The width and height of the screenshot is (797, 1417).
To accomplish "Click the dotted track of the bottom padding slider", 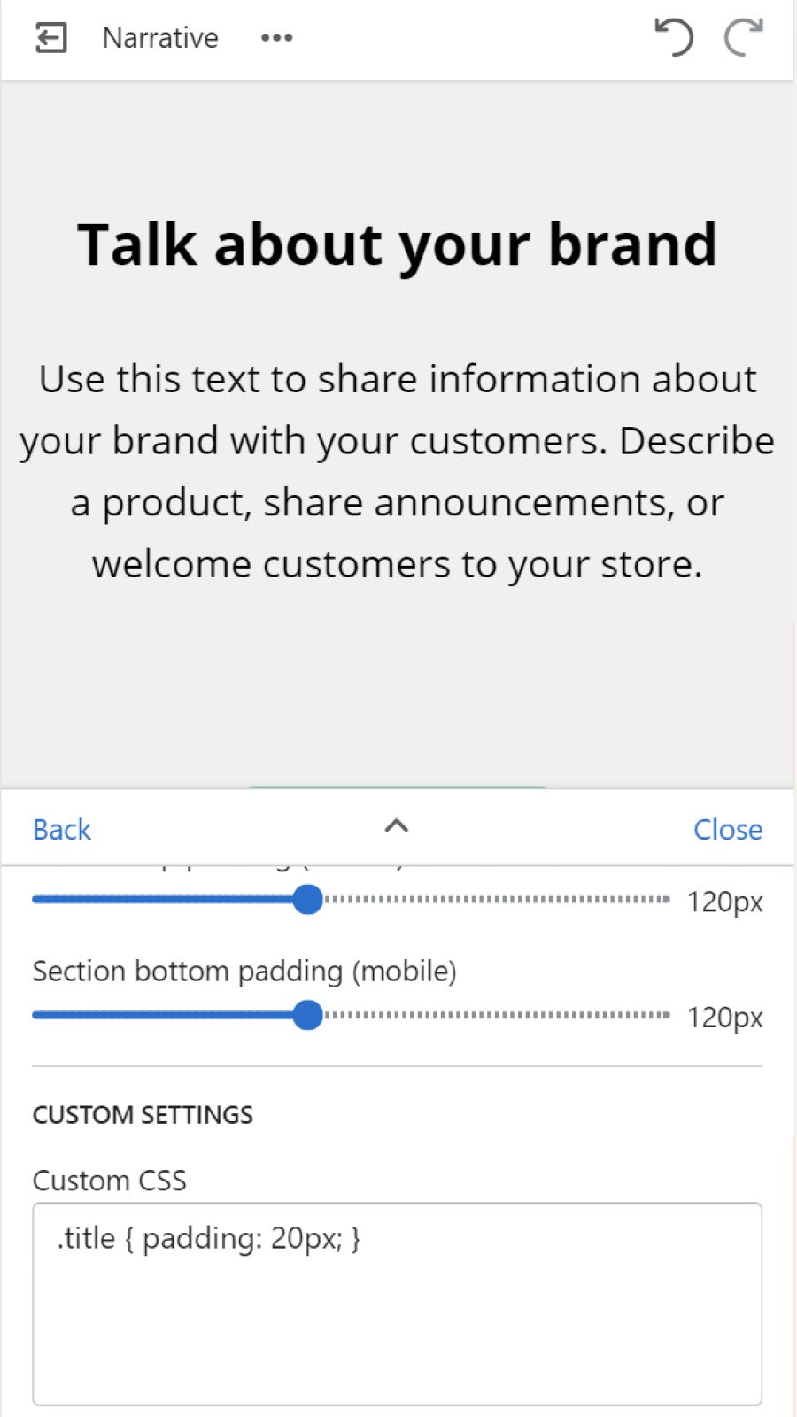I will coord(496,1015).
